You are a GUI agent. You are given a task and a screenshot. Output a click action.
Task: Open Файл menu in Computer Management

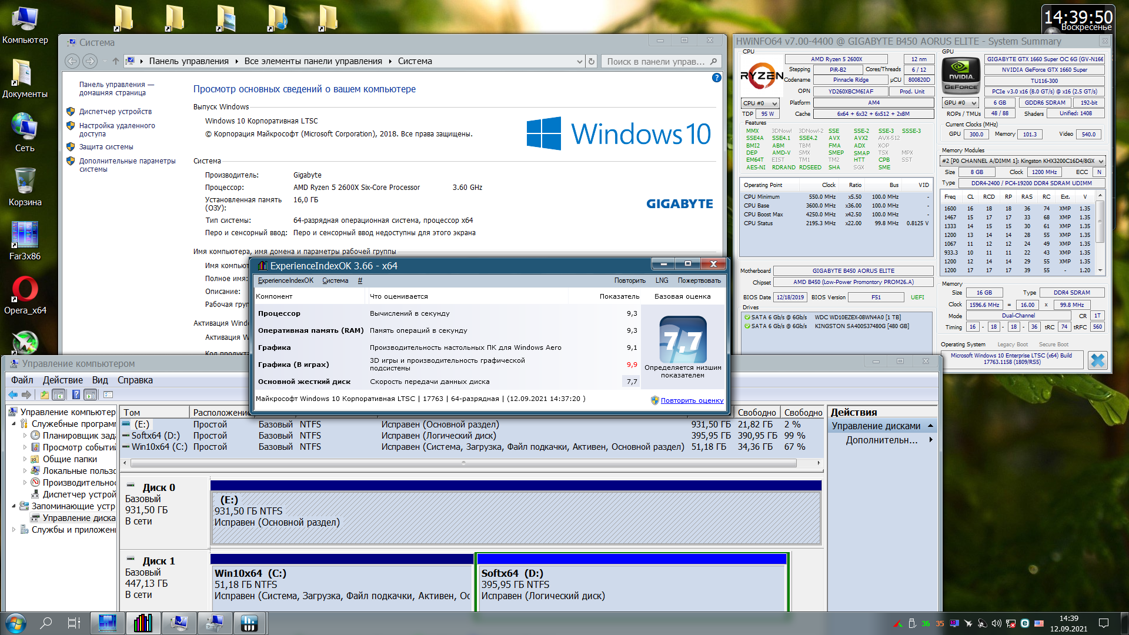tap(22, 380)
